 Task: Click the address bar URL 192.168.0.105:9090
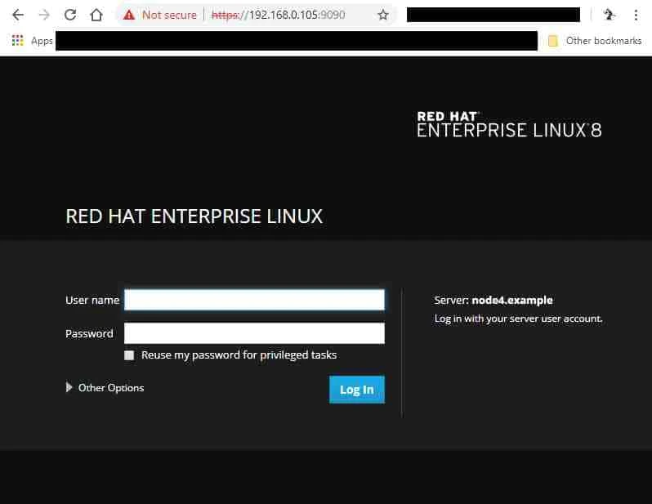click(278, 16)
